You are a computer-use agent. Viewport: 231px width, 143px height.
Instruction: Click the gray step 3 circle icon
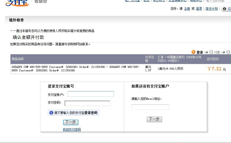pyautogui.click(x=228, y=52)
